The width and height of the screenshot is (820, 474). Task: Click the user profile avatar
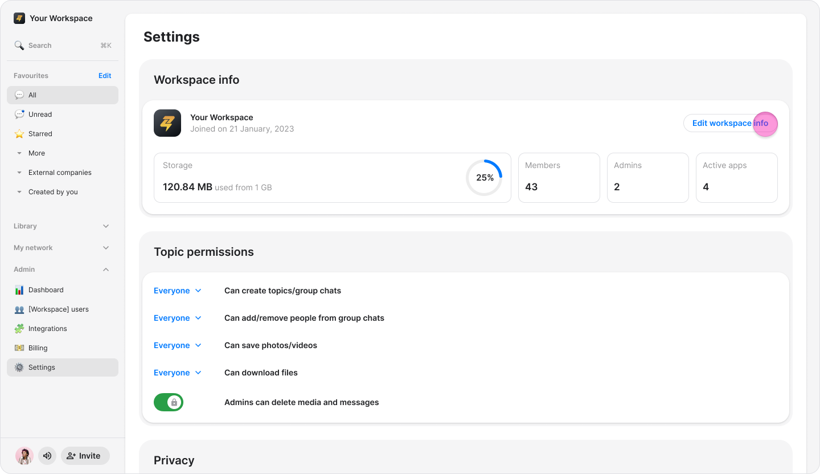24,456
